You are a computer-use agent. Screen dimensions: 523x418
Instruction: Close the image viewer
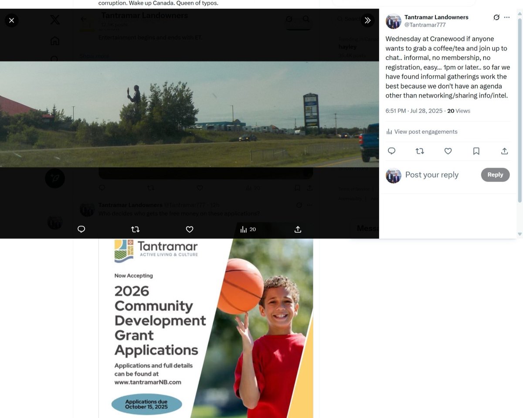click(x=11, y=20)
